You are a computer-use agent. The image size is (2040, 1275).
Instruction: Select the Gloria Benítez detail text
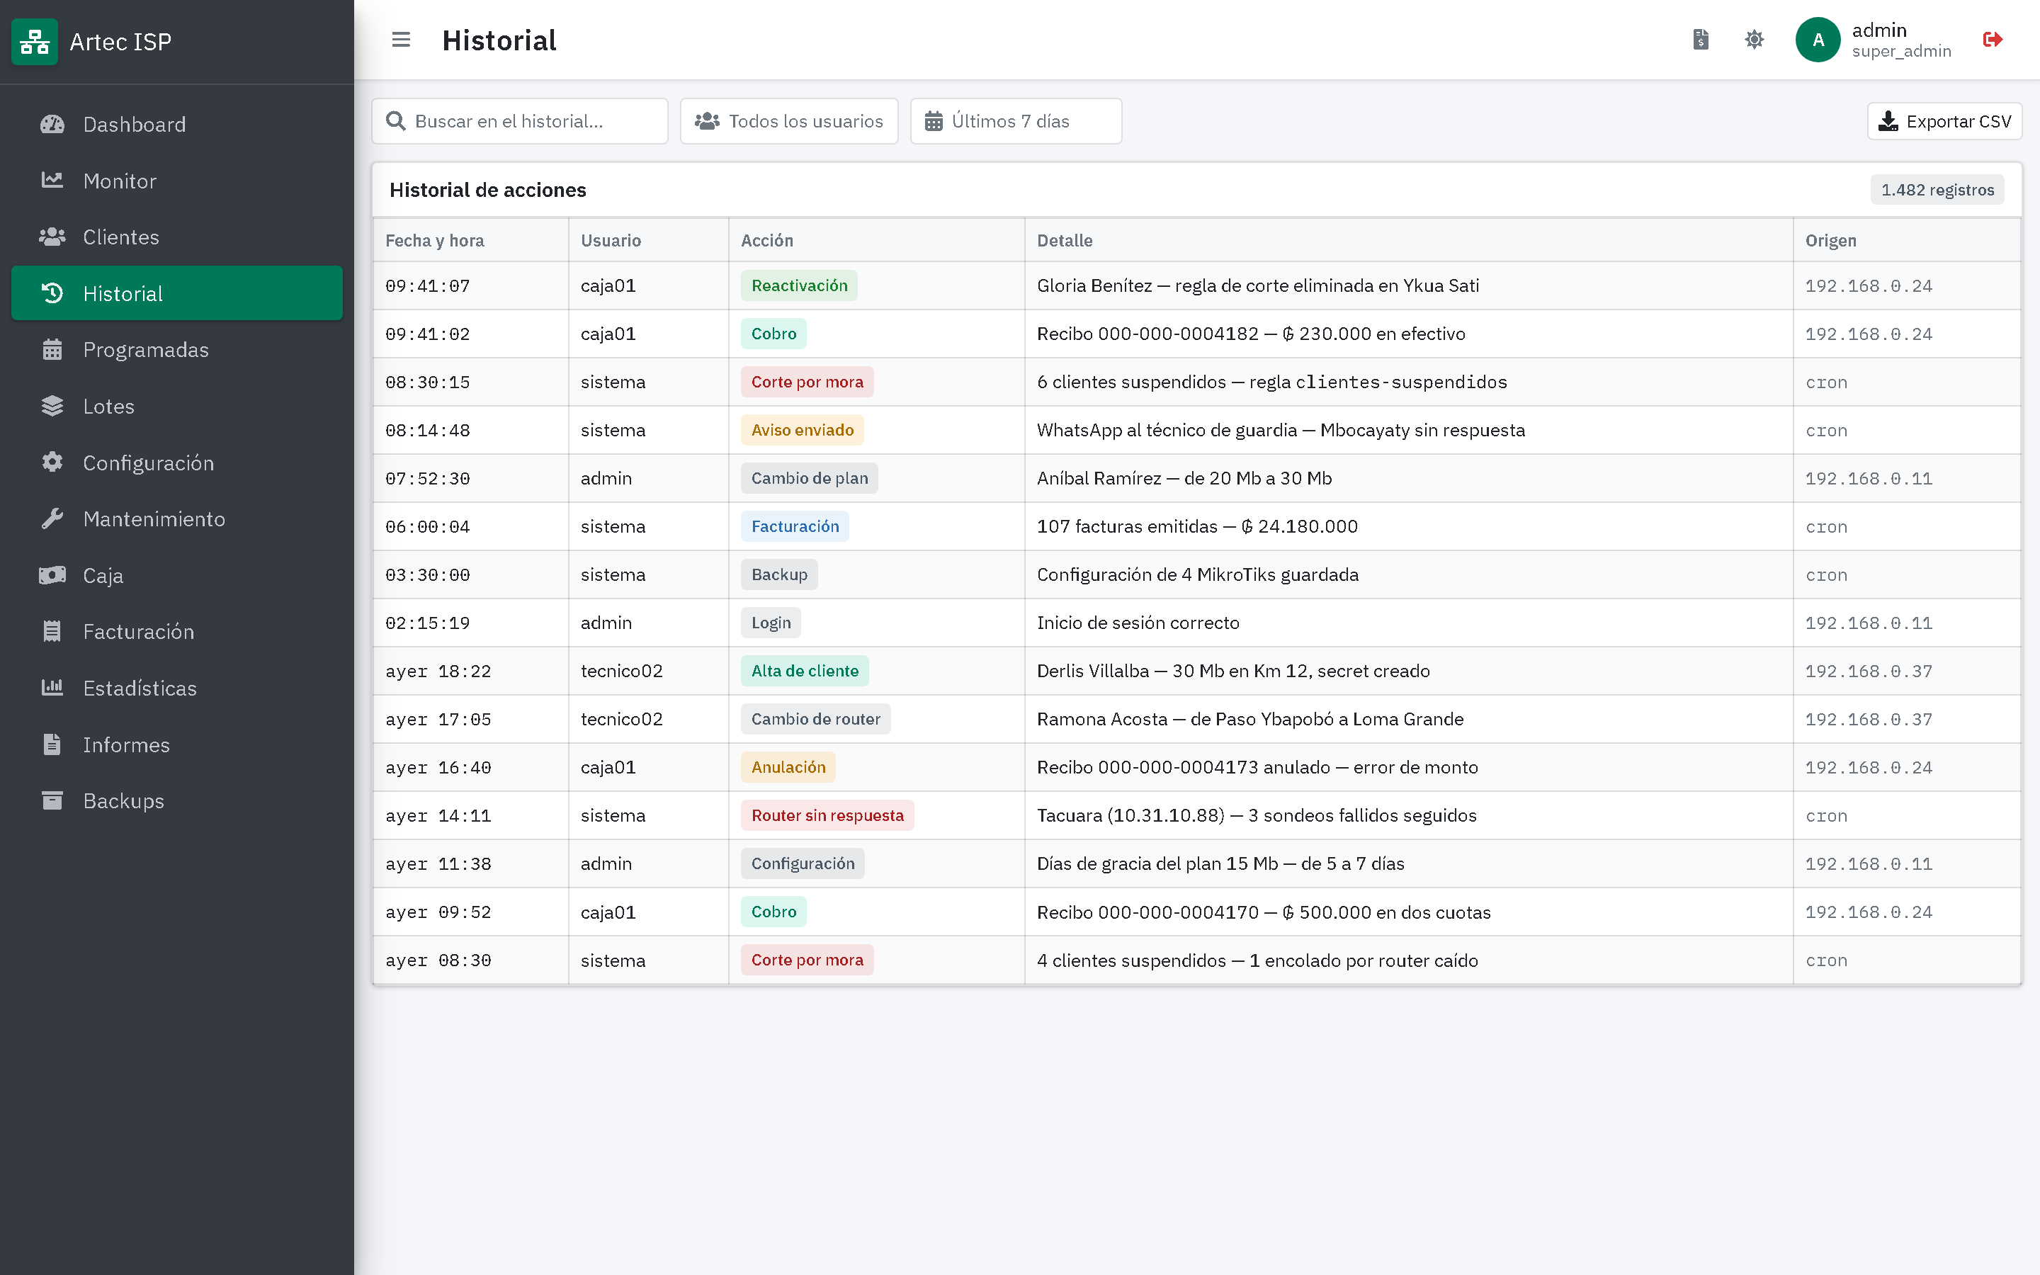(x=1258, y=286)
